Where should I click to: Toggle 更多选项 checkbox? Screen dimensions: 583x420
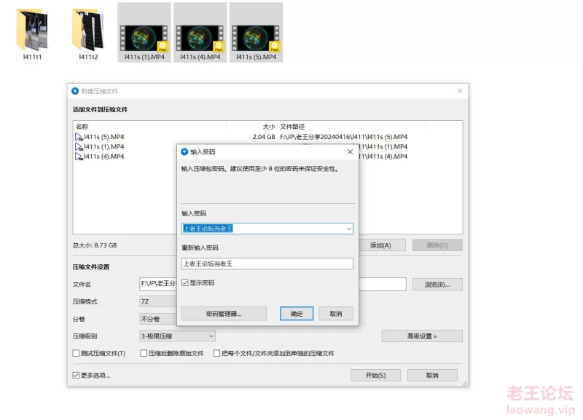pos(77,376)
